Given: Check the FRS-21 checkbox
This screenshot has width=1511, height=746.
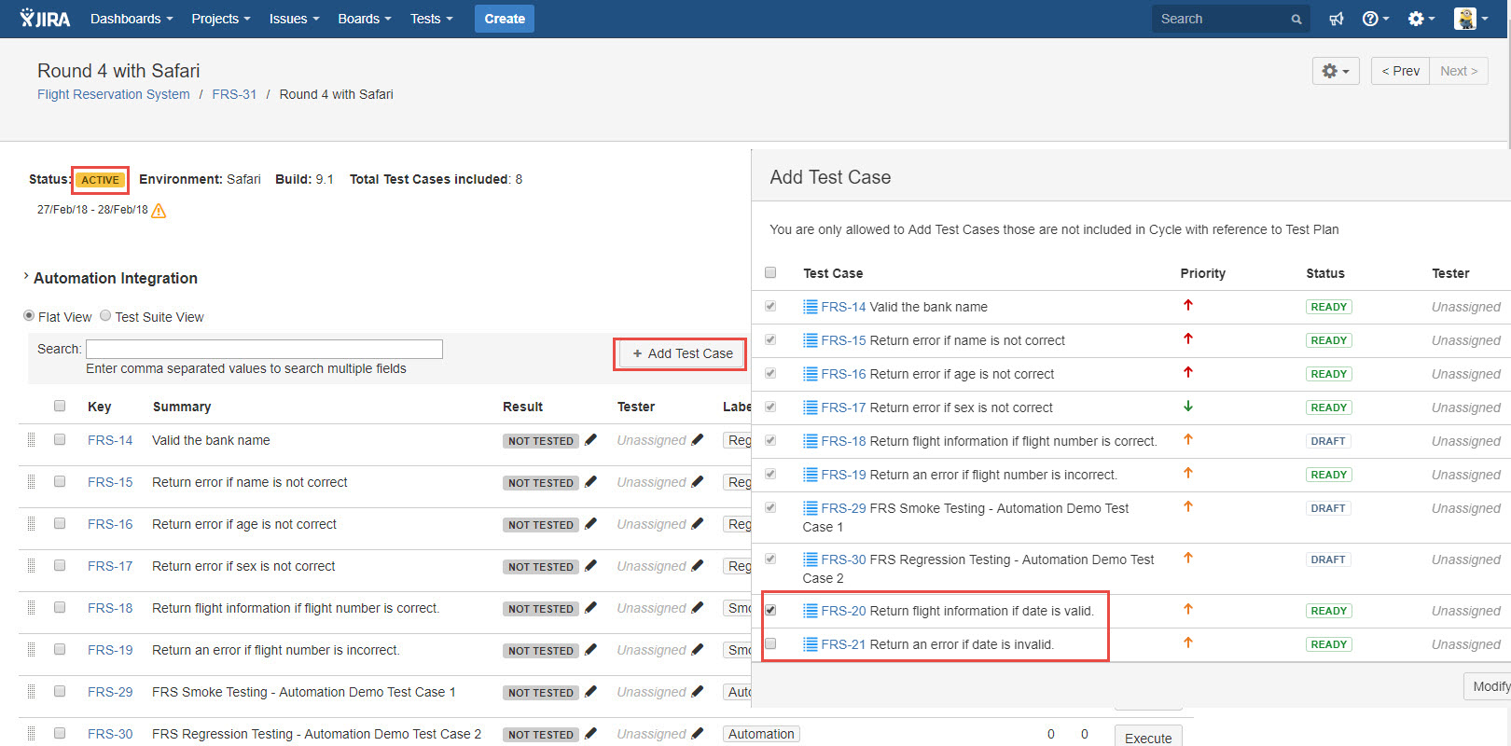Looking at the screenshot, I should tap(770, 643).
